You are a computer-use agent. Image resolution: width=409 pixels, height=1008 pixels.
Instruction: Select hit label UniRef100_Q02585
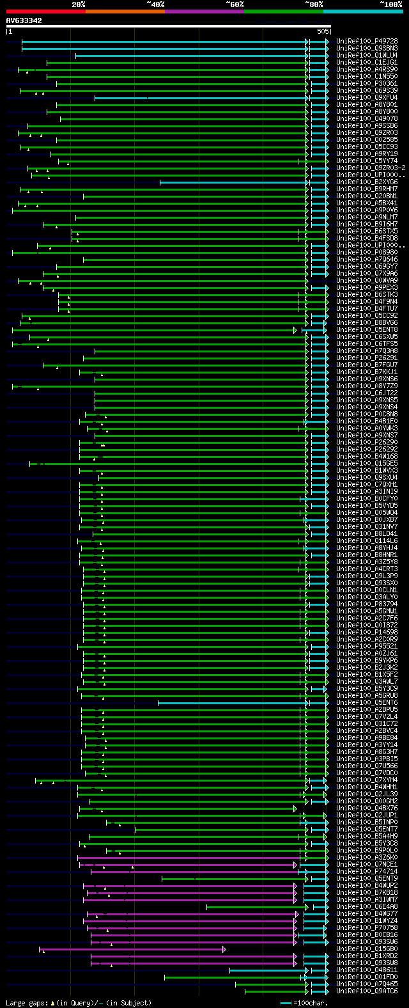367,140
